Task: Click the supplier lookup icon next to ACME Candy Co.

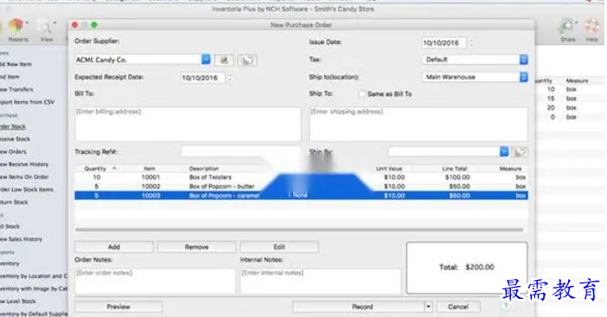Action: pos(224,60)
